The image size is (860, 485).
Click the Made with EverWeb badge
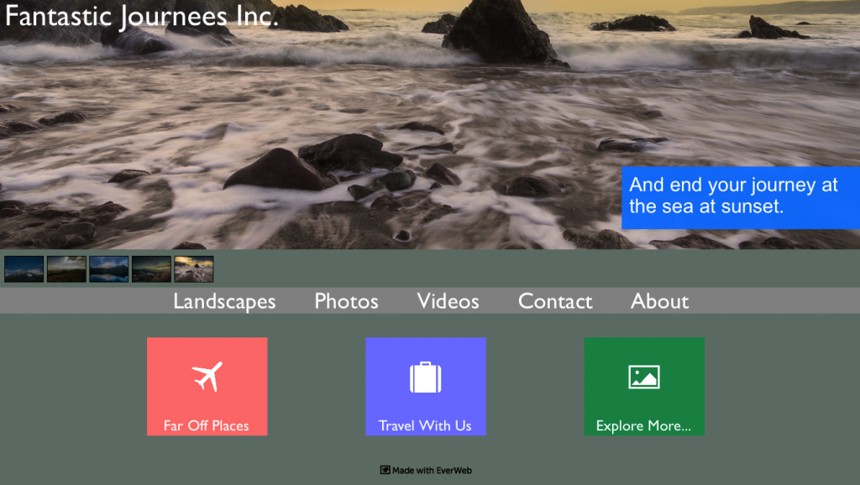pos(426,471)
